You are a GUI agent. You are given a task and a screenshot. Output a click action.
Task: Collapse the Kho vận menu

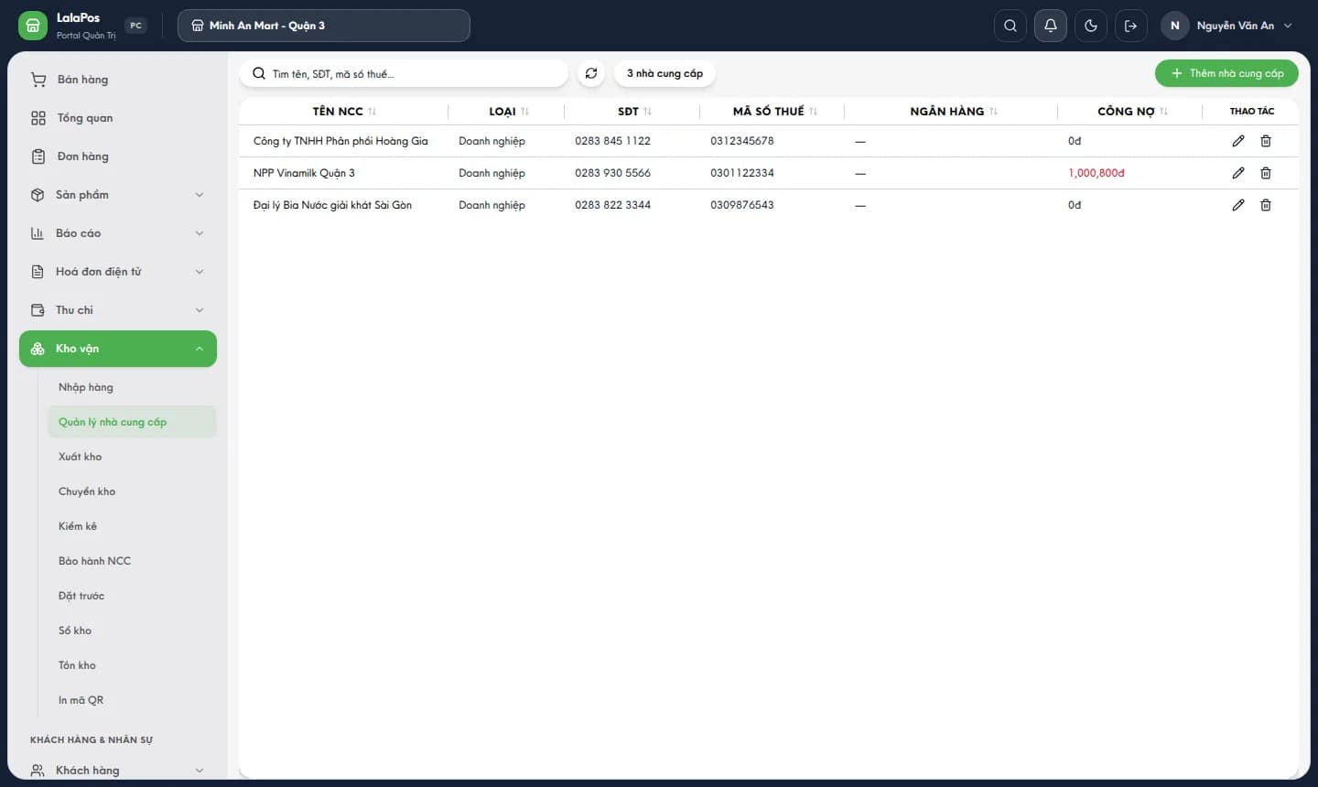118,349
